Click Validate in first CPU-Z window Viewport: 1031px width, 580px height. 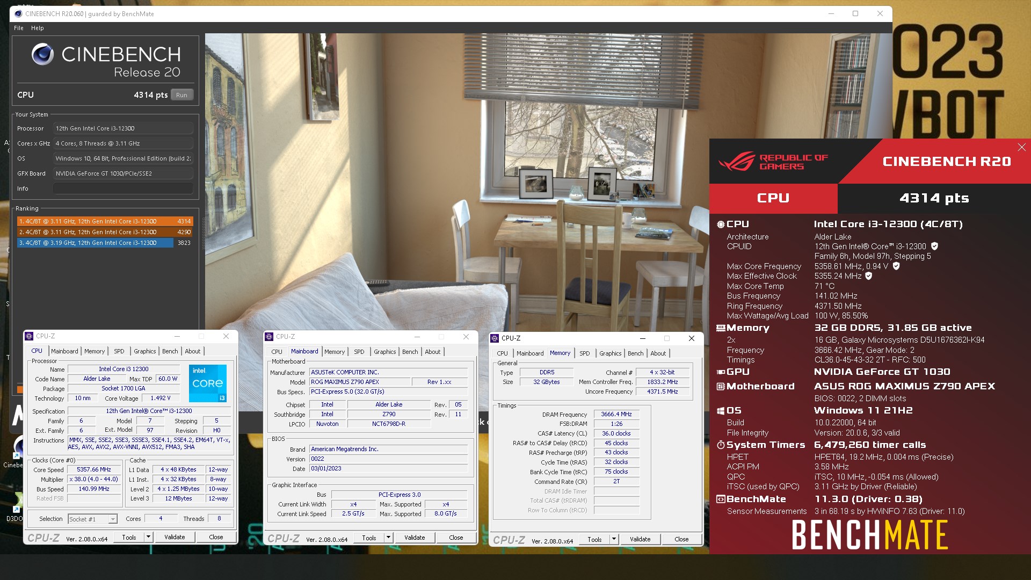(x=175, y=537)
